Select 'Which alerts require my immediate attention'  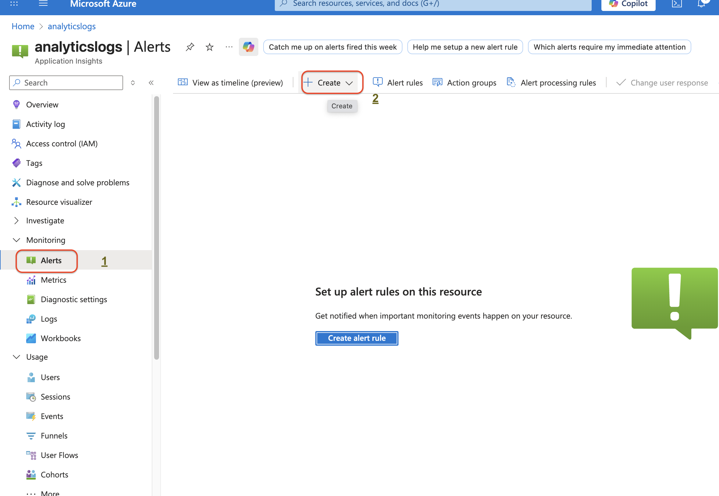click(609, 47)
